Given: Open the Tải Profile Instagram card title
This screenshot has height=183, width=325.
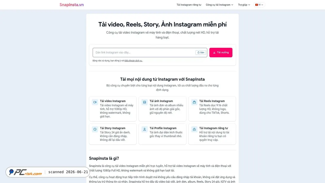Looking at the screenshot, I should tap(163, 128).
